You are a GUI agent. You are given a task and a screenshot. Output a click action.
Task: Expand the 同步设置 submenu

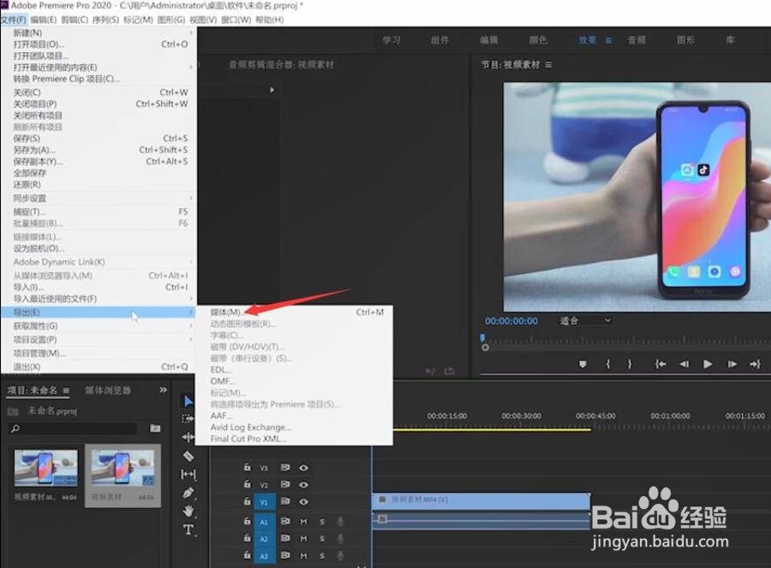(190, 198)
